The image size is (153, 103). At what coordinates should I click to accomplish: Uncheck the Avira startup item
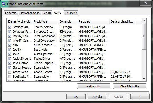pos(9,54)
